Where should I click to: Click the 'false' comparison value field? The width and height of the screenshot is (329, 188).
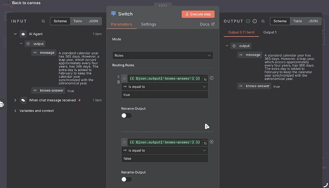(164, 158)
